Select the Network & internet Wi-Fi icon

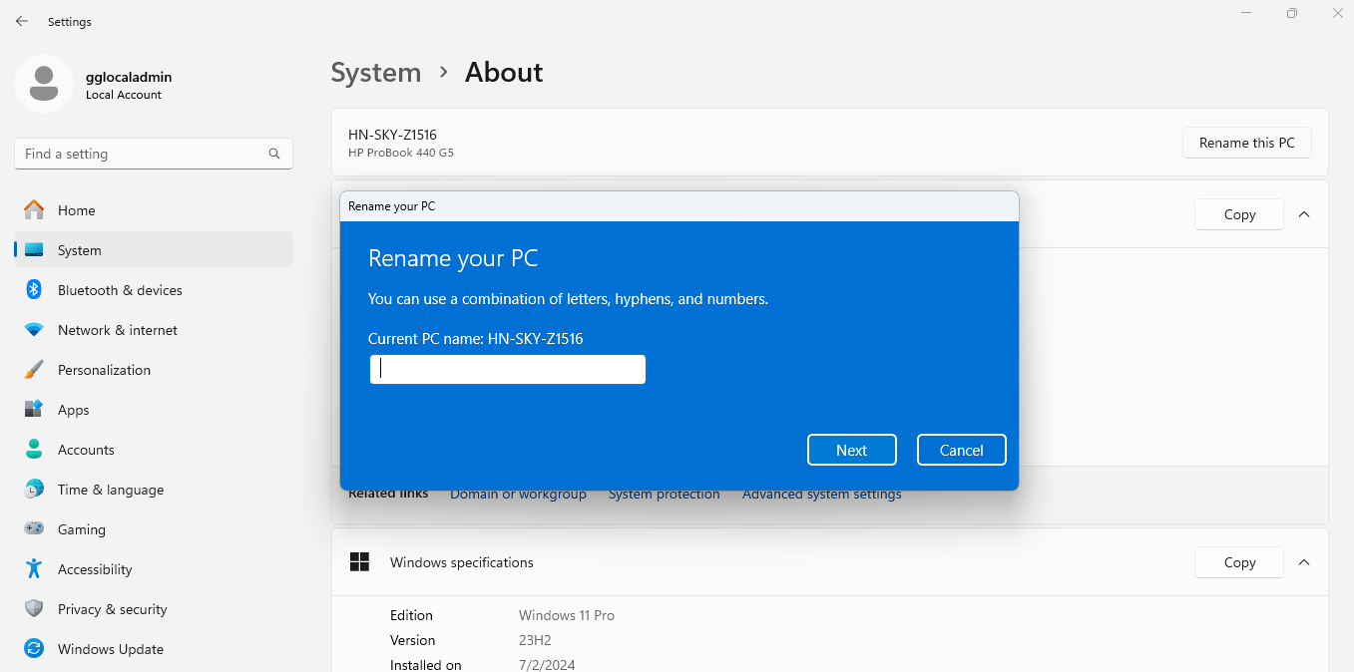[x=34, y=330]
